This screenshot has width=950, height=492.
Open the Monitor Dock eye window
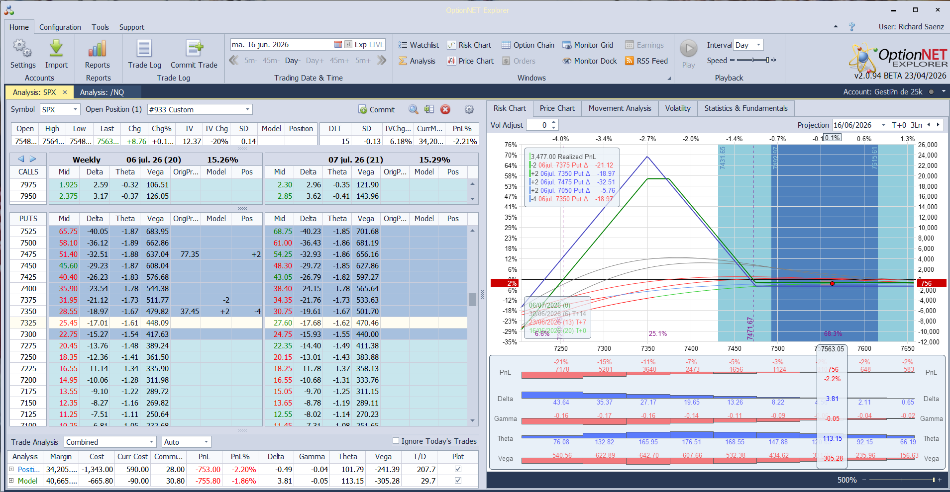[x=590, y=61]
